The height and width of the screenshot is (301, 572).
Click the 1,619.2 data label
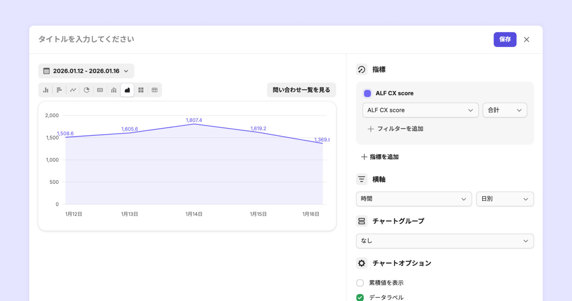(258, 128)
